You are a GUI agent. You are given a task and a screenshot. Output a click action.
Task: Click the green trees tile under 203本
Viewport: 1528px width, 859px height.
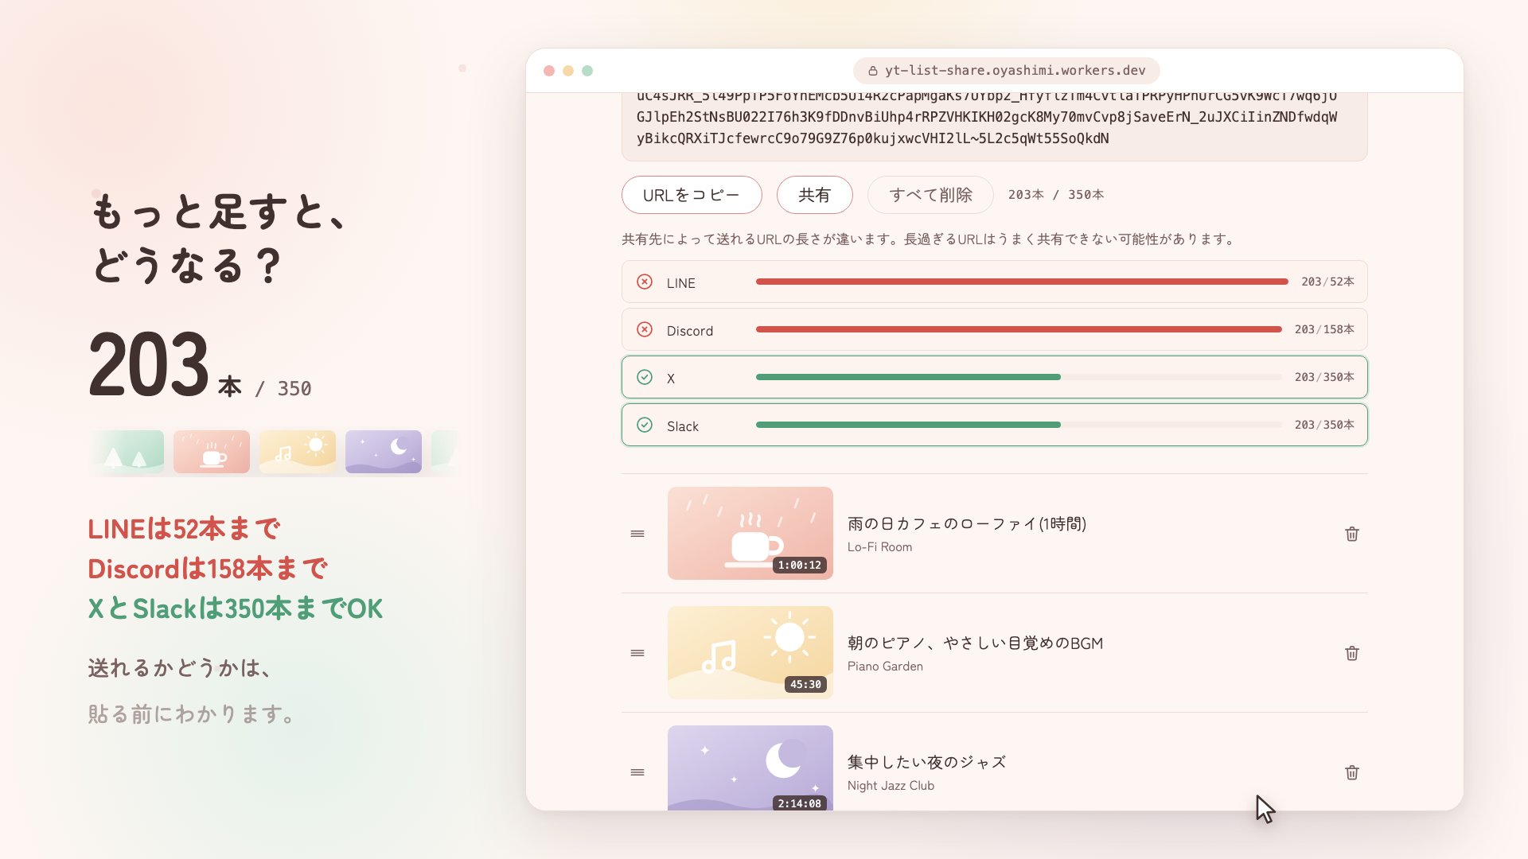(x=127, y=452)
